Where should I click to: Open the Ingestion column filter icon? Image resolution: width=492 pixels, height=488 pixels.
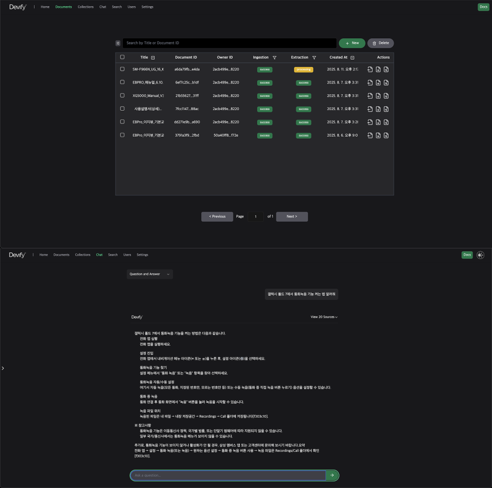pos(275,58)
